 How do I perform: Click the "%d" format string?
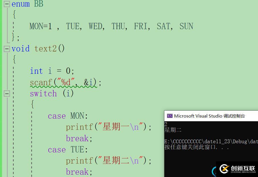pos(66,82)
